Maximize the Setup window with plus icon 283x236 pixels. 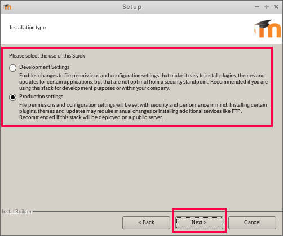[267, 7]
